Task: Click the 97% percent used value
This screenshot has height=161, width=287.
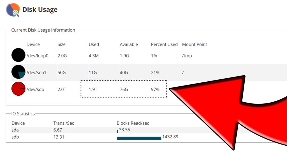Action: click(x=155, y=89)
